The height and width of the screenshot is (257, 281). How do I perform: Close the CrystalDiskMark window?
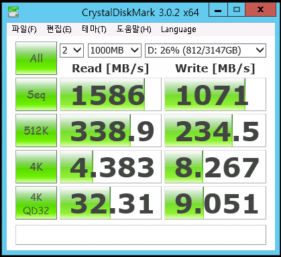(x=260, y=10)
